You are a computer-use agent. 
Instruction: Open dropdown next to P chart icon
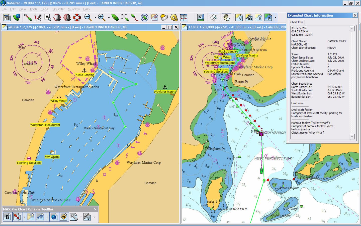pos(276,18)
